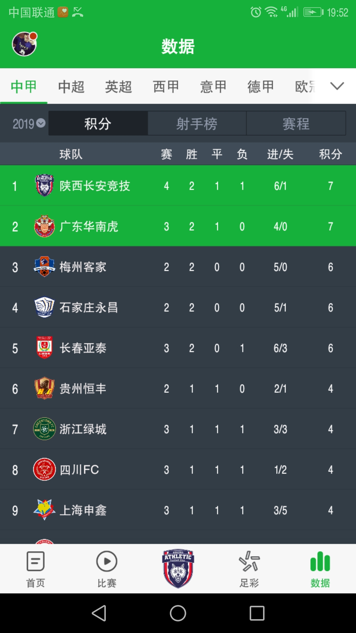
Task: Open the 2019 season dropdown
Action: pos(29,124)
